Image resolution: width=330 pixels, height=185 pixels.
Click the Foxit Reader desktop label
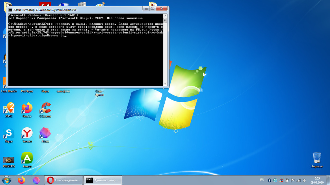click(9, 91)
